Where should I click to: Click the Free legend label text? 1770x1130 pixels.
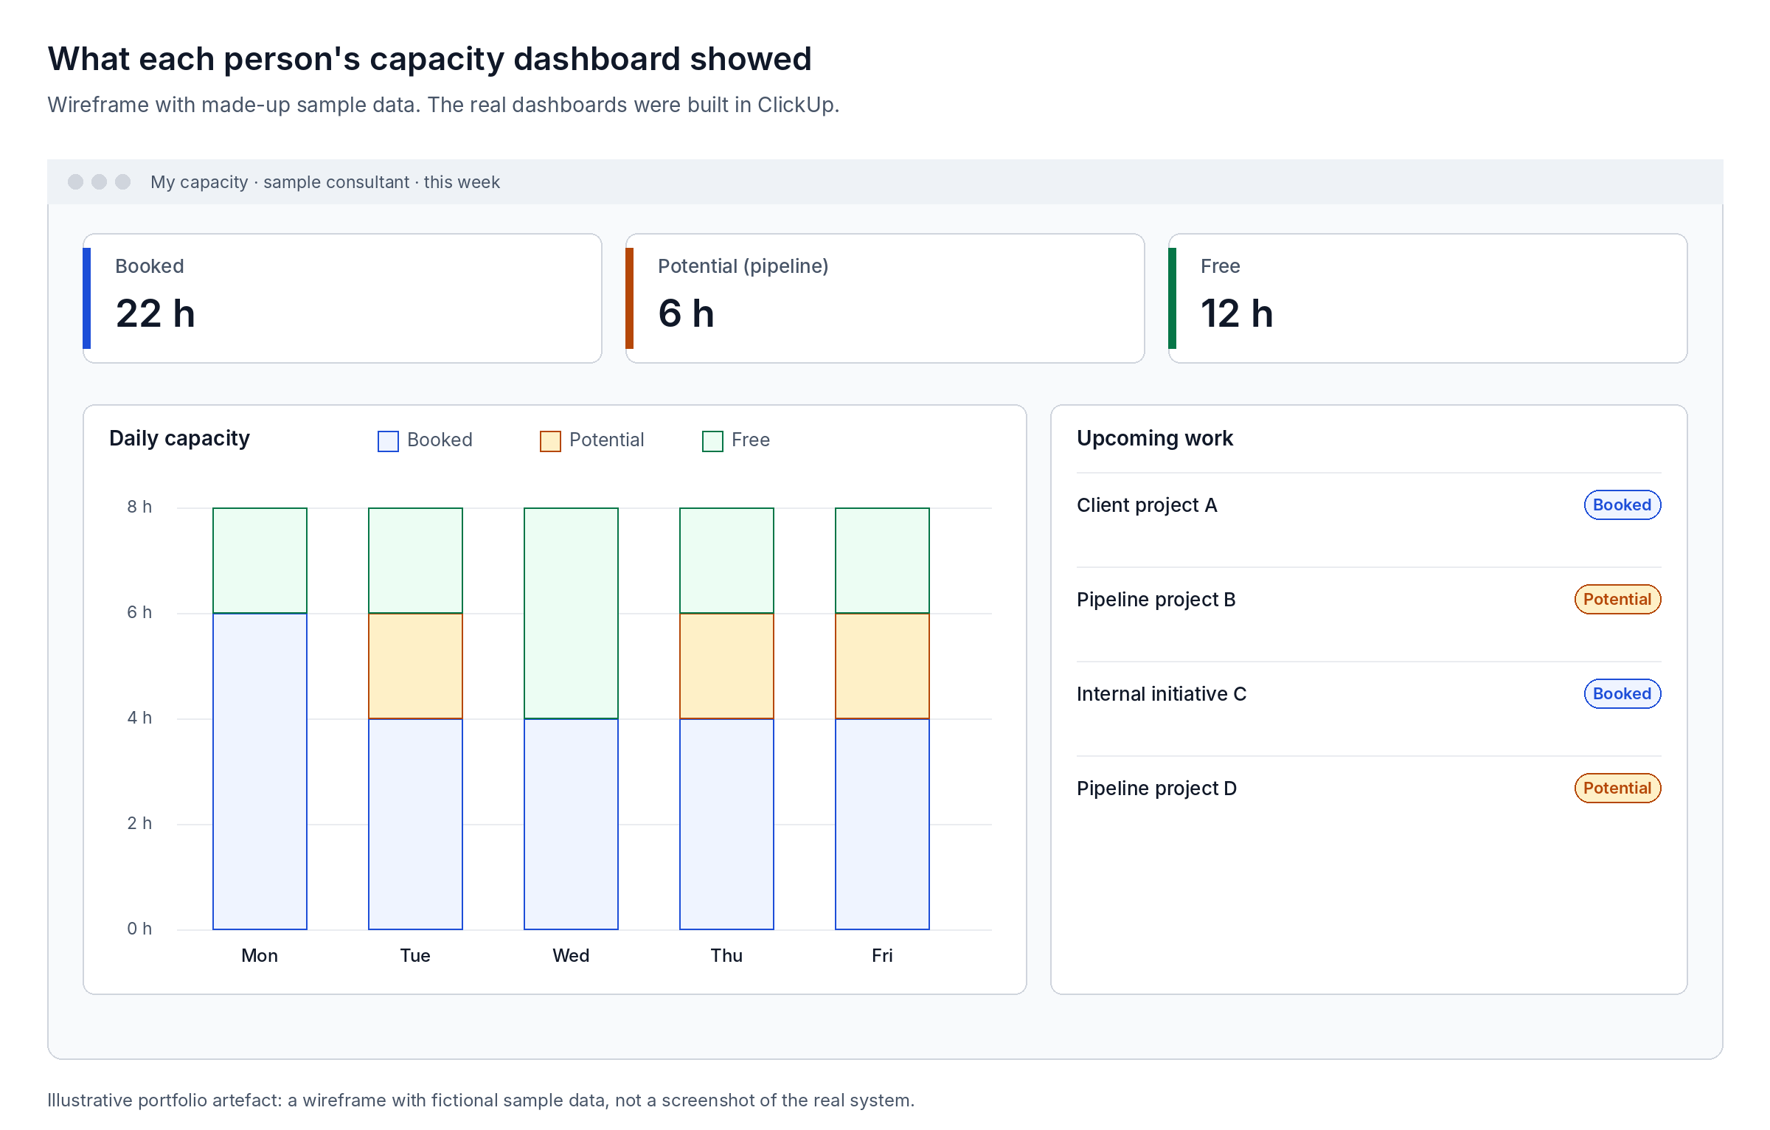pyautogui.click(x=751, y=440)
